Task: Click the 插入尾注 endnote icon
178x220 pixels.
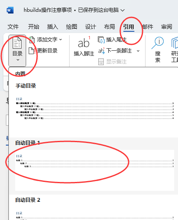Action: pos(101,40)
